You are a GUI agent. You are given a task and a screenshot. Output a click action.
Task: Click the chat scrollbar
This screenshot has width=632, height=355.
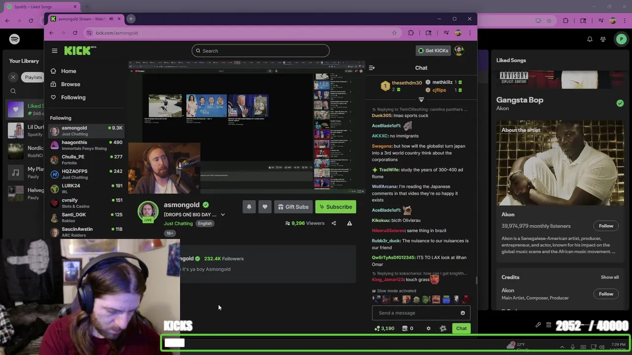tap(476, 280)
